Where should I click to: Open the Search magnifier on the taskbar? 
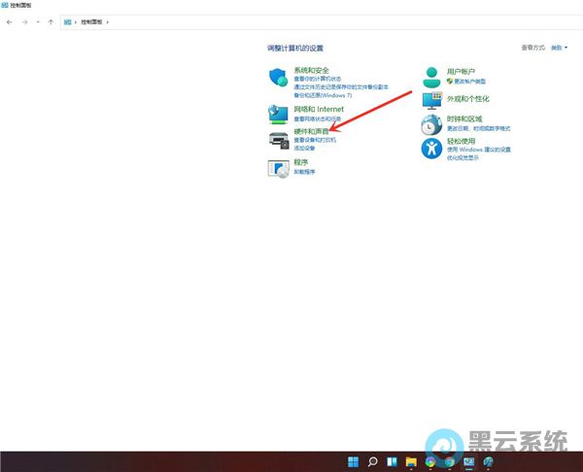[372, 461]
